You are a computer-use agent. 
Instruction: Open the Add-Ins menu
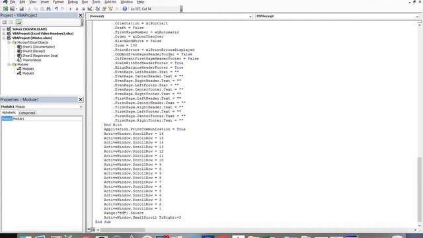110,2
